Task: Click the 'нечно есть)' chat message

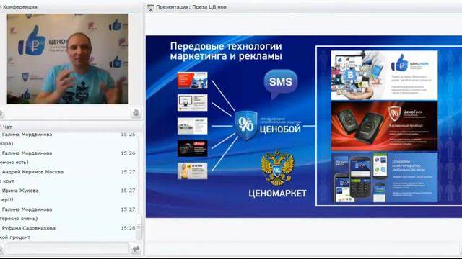Action: click(14, 162)
